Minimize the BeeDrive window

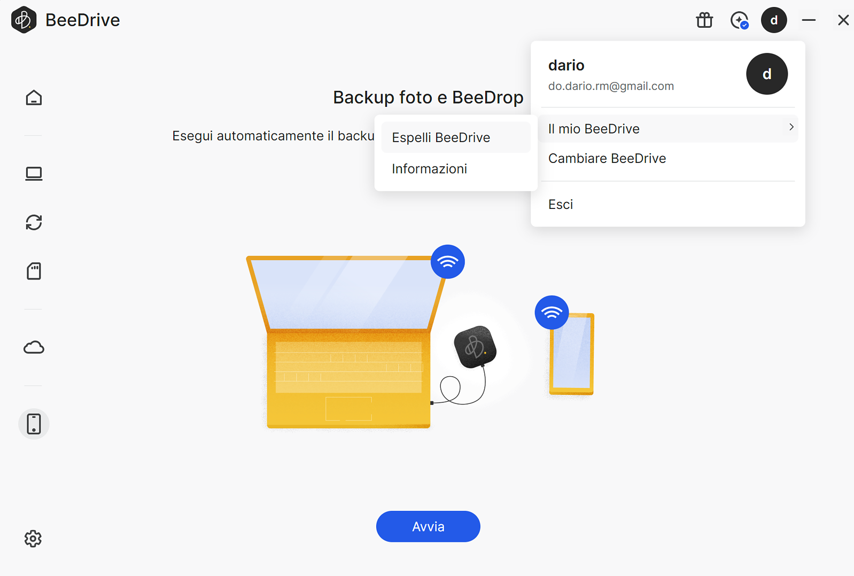pos(809,20)
